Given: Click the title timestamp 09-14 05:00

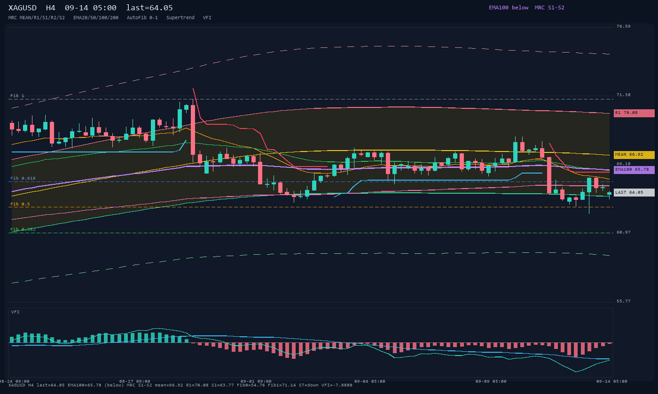Looking at the screenshot, I should point(91,8).
